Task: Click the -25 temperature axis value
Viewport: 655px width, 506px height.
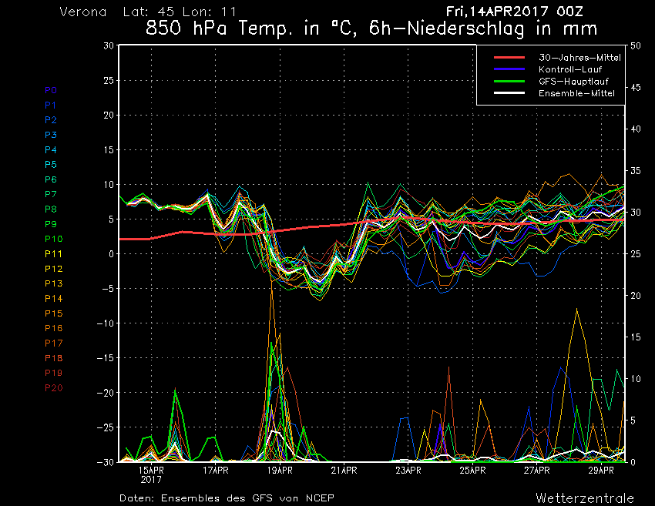Action: [106, 427]
